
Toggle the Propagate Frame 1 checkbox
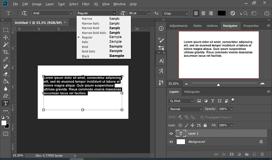(202, 117)
